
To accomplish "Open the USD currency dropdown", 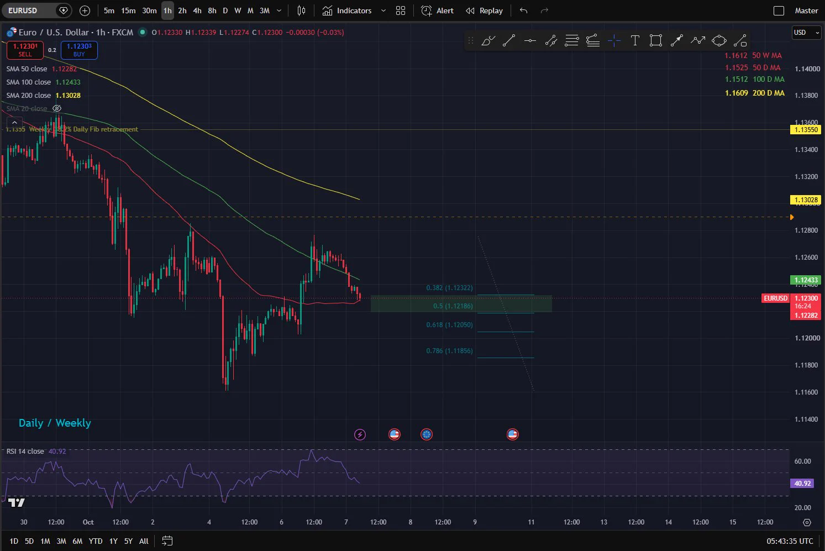I will click(x=807, y=33).
